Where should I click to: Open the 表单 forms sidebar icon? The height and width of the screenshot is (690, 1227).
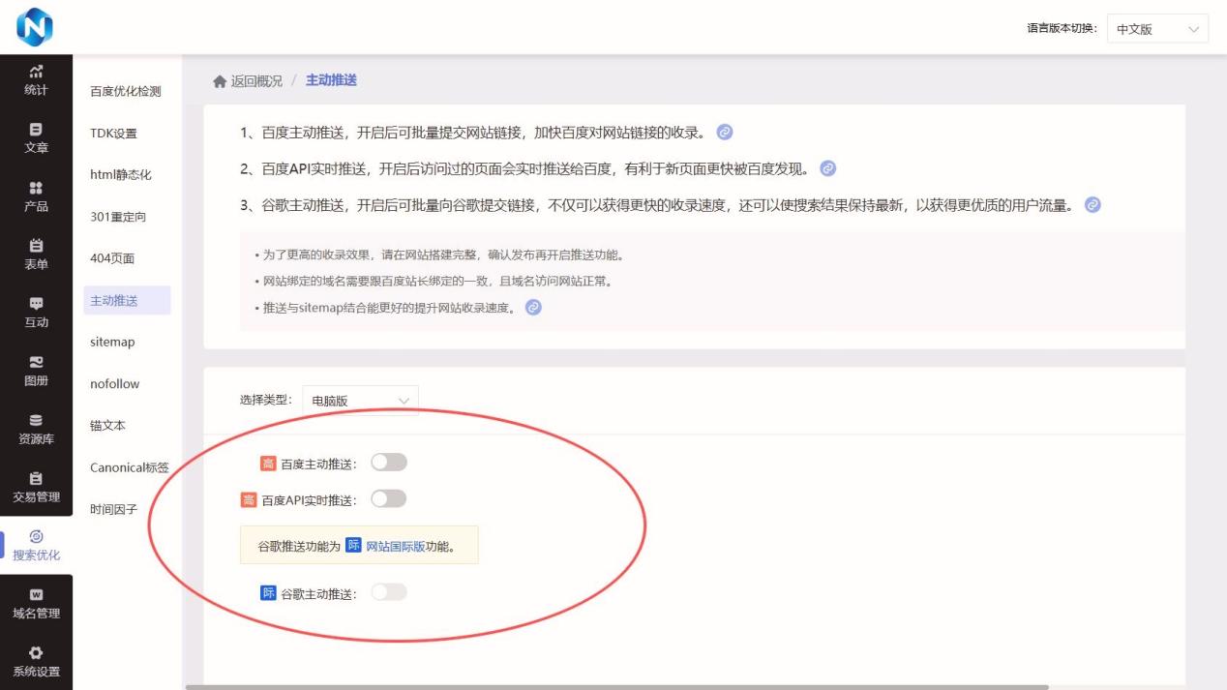click(36, 246)
